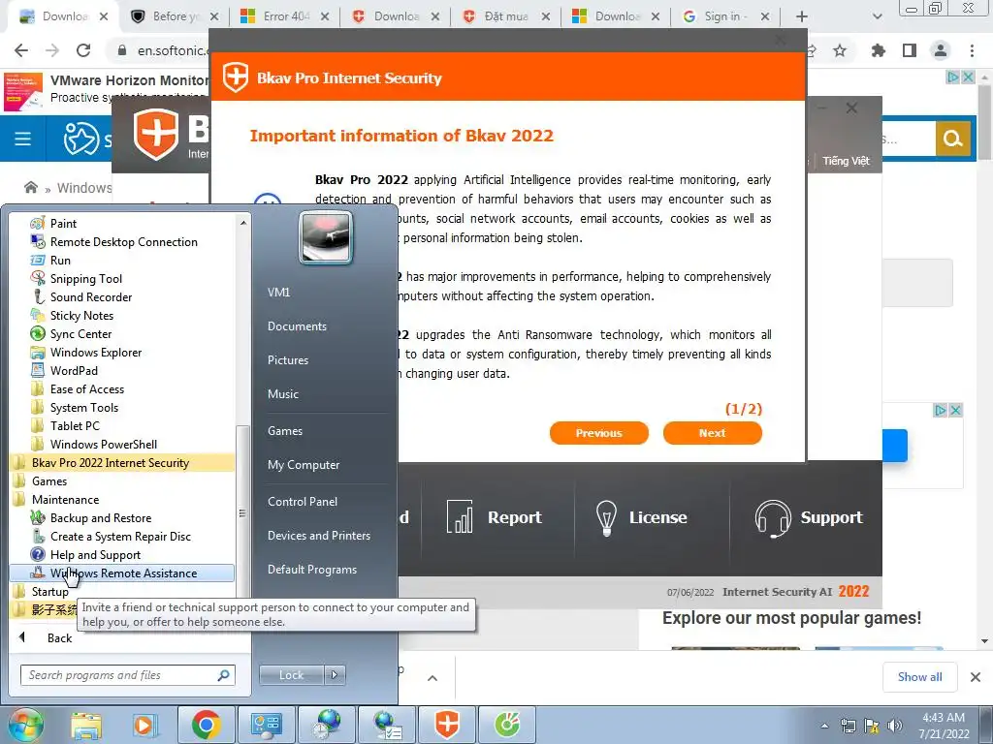Image resolution: width=993 pixels, height=744 pixels.
Task: Open Music from the Start menu
Action: tap(282, 393)
